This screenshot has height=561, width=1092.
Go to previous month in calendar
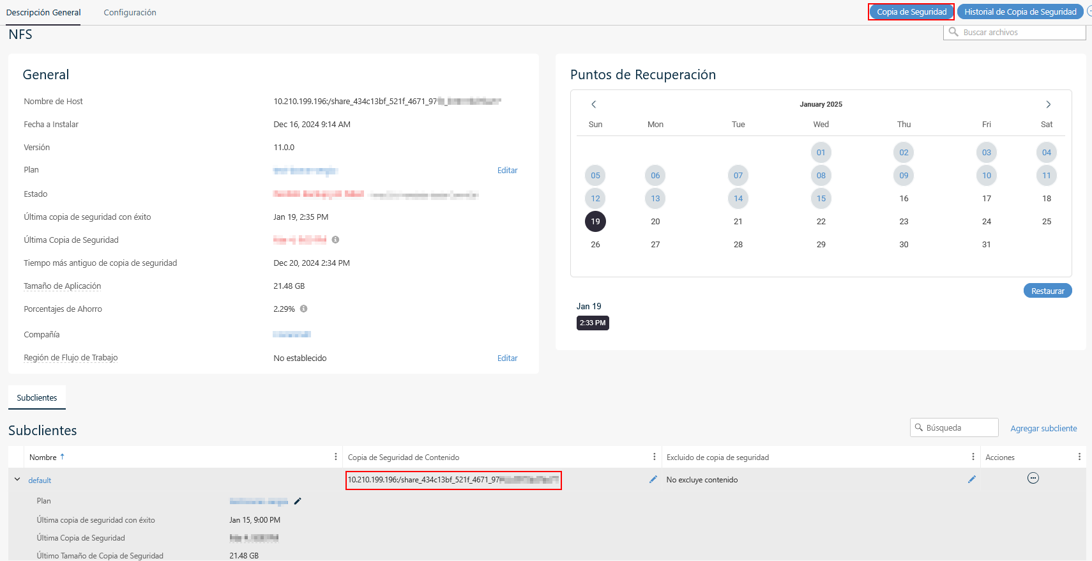point(594,104)
